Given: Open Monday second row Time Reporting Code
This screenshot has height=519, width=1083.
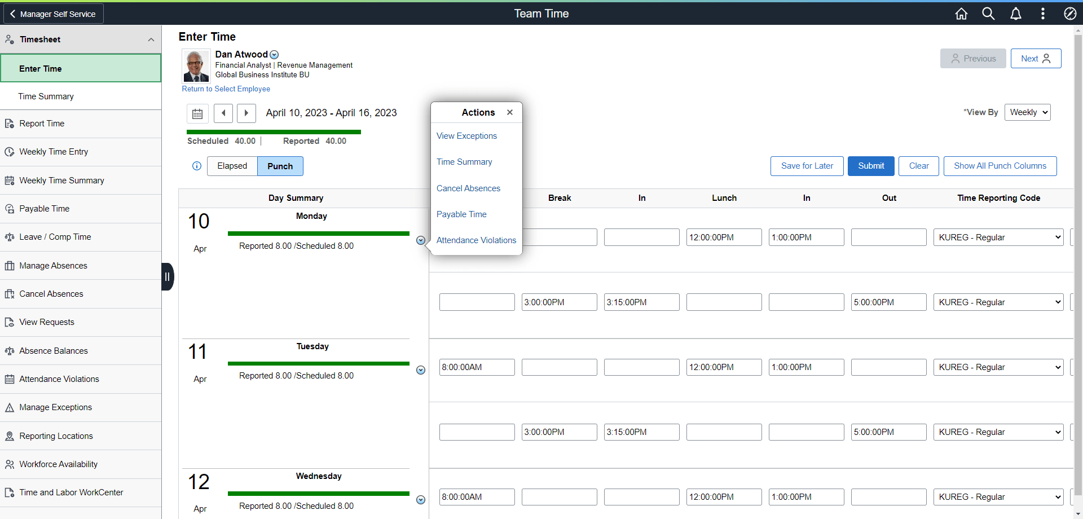Looking at the screenshot, I should point(998,302).
